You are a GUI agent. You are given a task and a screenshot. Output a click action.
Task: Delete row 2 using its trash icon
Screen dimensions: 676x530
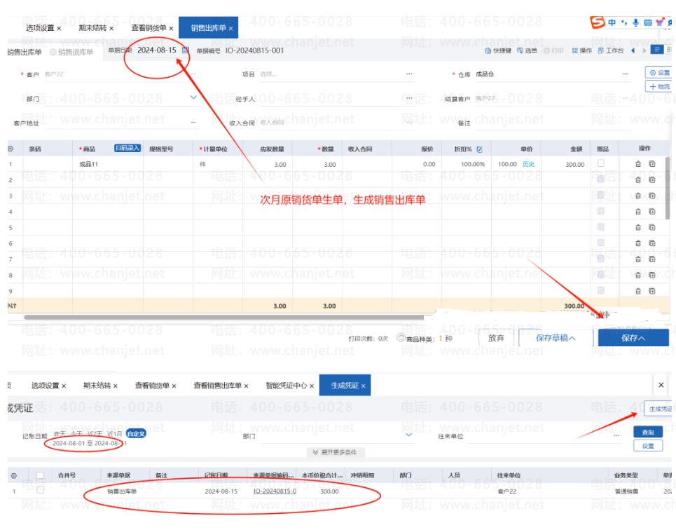pyautogui.click(x=638, y=180)
